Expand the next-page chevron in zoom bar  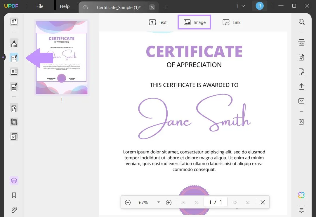coord(235,202)
